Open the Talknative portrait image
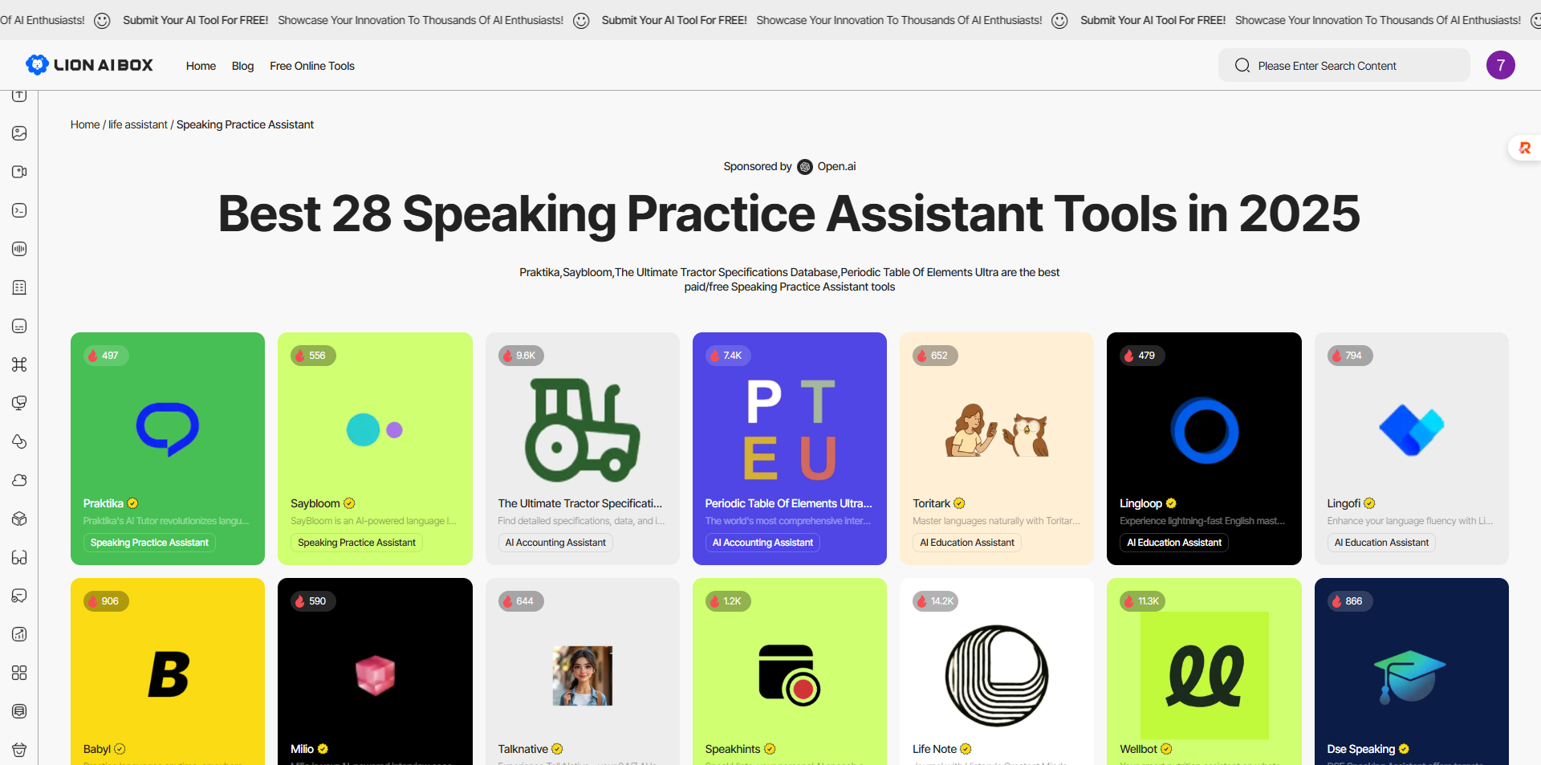This screenshot has width=1541, height=765. [583, 675]
